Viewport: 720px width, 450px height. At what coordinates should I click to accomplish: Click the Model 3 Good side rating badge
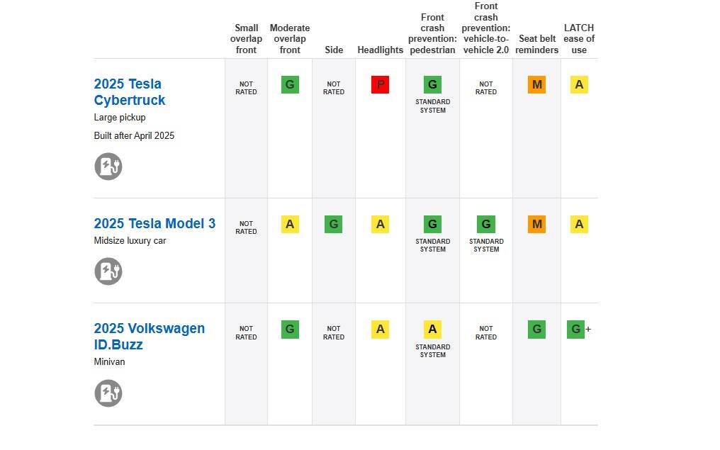pos(334,225)
